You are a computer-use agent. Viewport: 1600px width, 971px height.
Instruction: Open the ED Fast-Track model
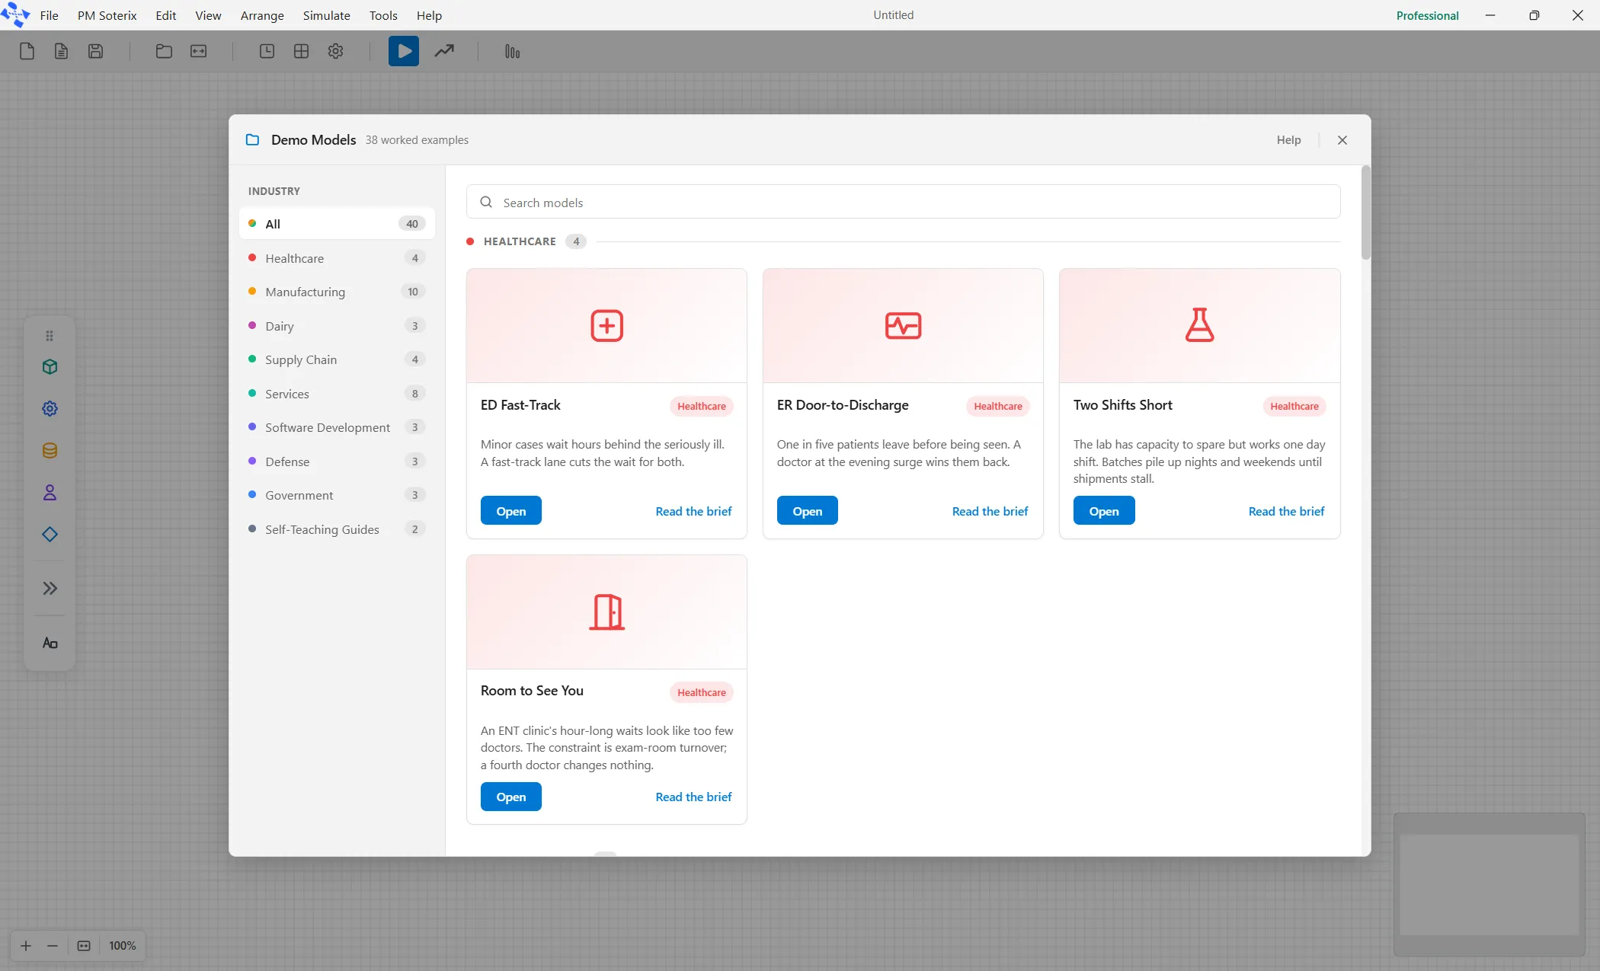(x=510, y=511)
